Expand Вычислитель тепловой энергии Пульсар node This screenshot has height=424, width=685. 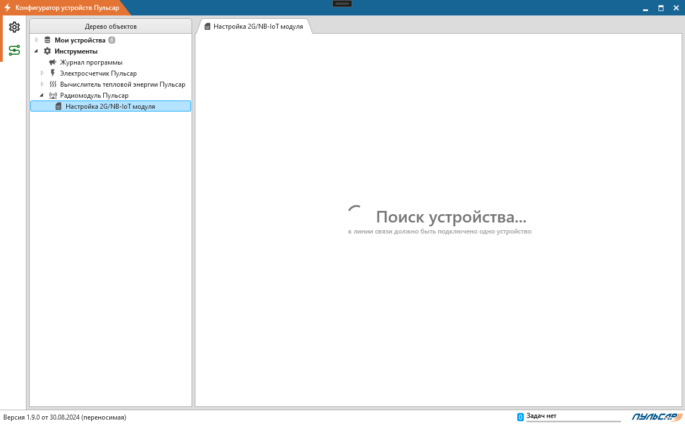point(43,84)
